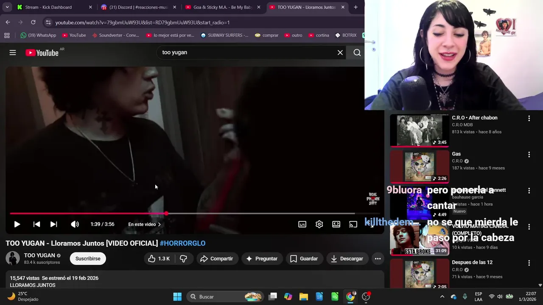The width and height of the screenshot is (543, 305).
Task: Reload the YouTube page
Action: pyautogui.click(x=33, y=22)
